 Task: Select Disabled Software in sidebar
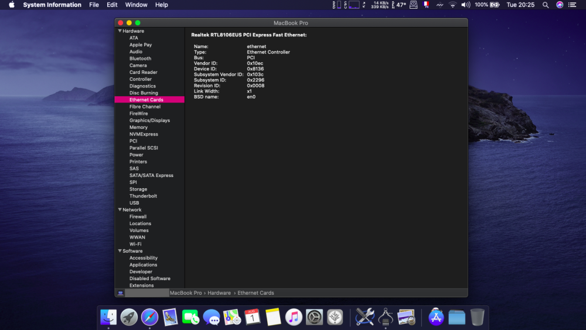point(150,279)
